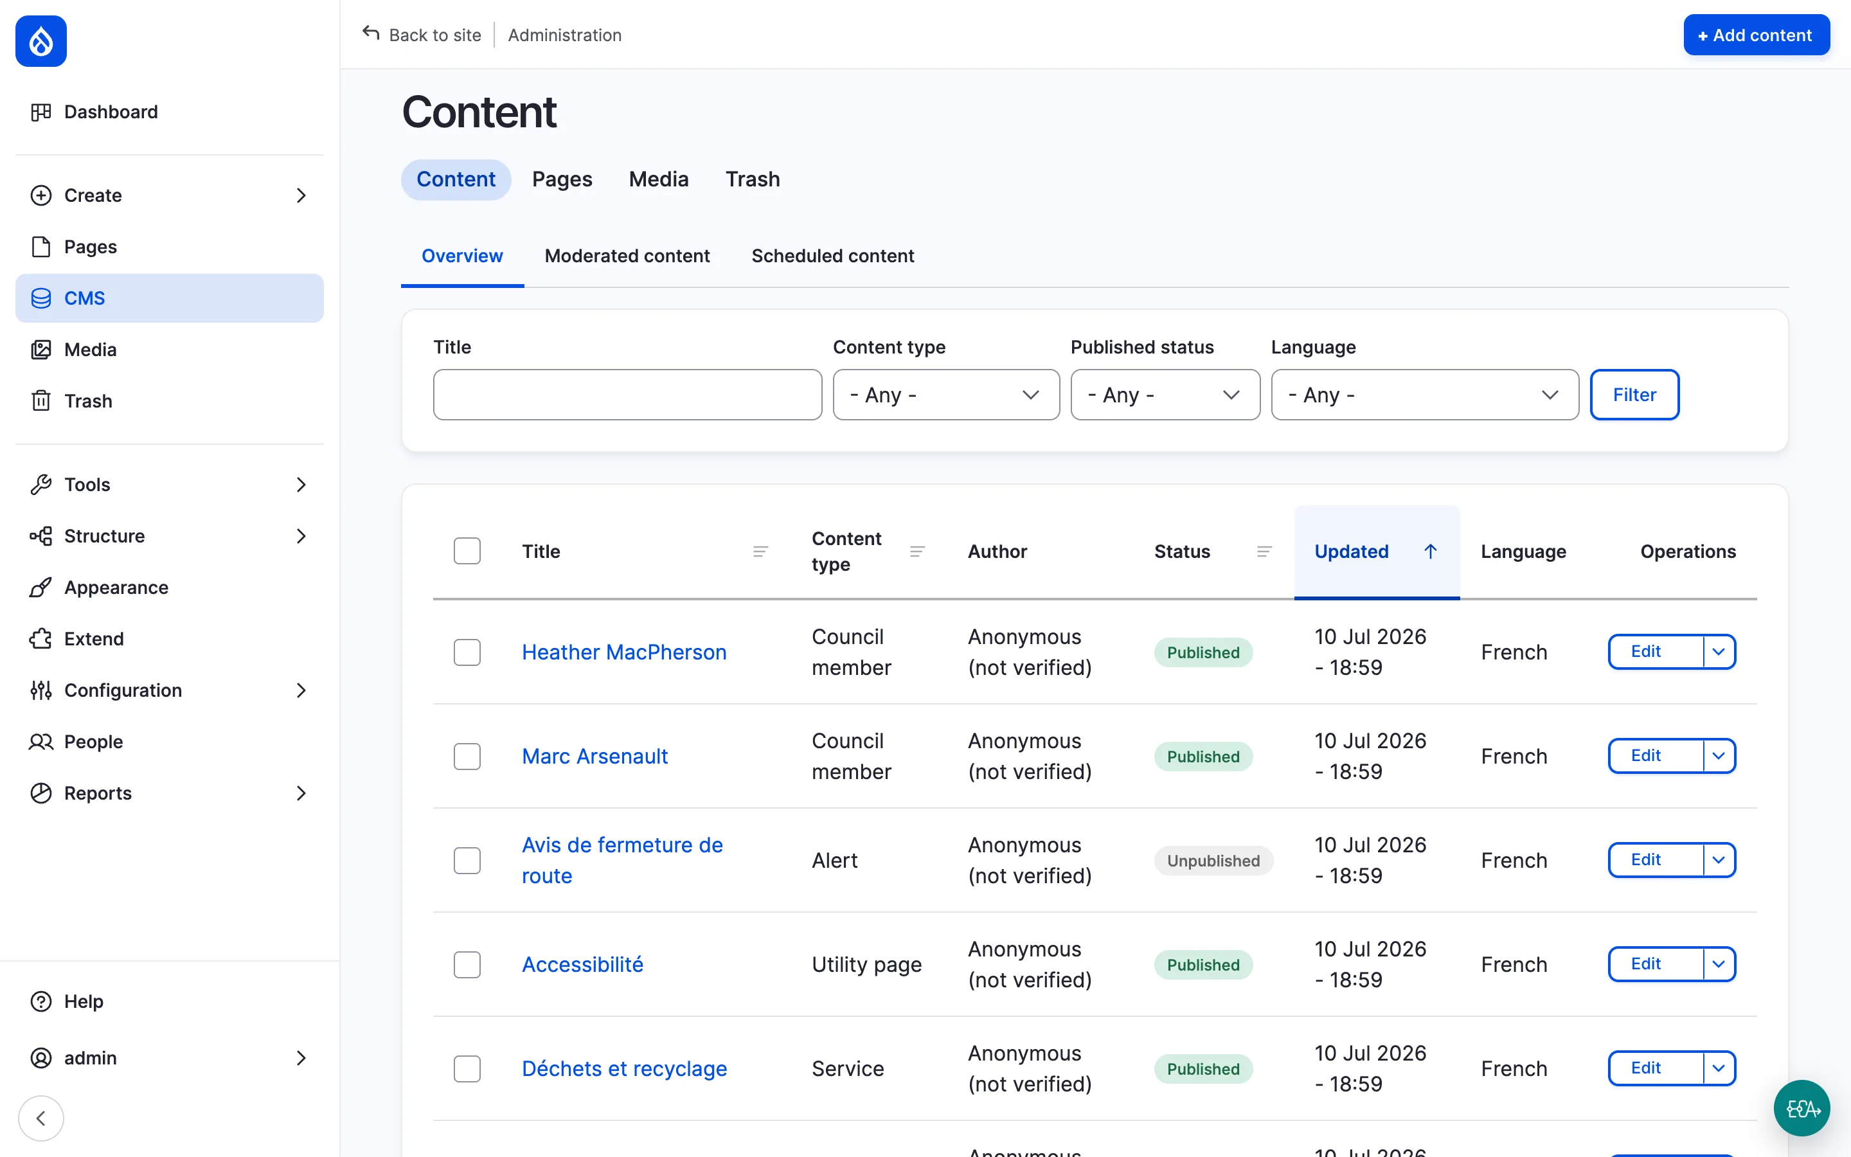Screen dimensions: 1851x1157
Task: Click the Status column sort icon
Action: pos(1264,552)
